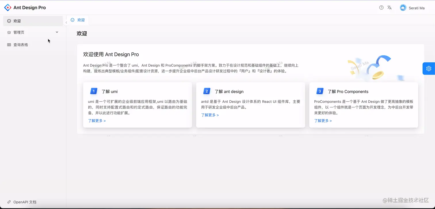
Task: Click the 了解 ant design card title
Action: click(x=229, y=92)
